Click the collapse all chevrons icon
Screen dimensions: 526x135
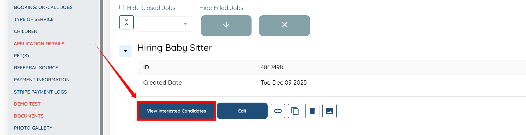[x=126, y=22]
